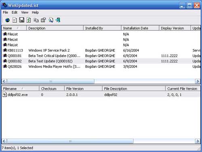Click the icon beside Q000182
The image size is (202, 152).
click(x=5, y=61)
